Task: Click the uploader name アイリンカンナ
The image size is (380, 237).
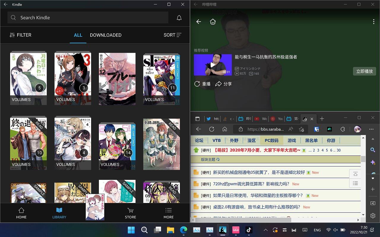Action: [250, 68]
